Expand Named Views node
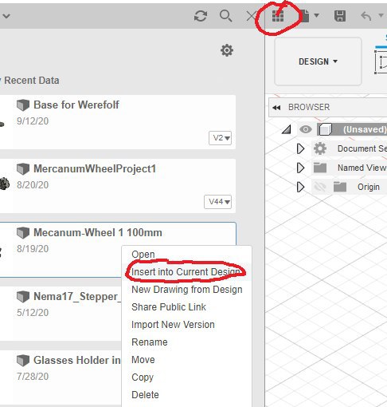387x407 pixels. point(300,168)
